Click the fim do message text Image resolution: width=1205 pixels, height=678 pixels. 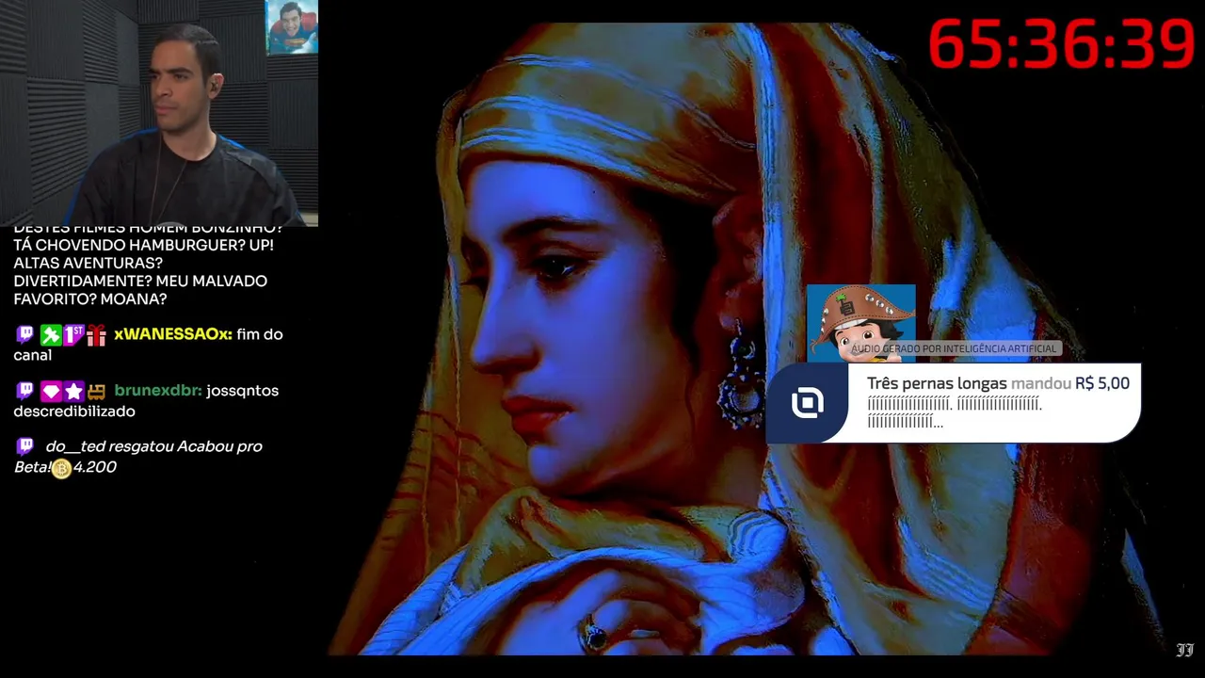260,334
